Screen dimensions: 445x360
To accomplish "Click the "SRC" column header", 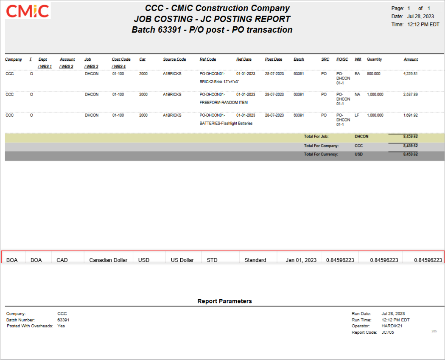I will coord(325,59).
